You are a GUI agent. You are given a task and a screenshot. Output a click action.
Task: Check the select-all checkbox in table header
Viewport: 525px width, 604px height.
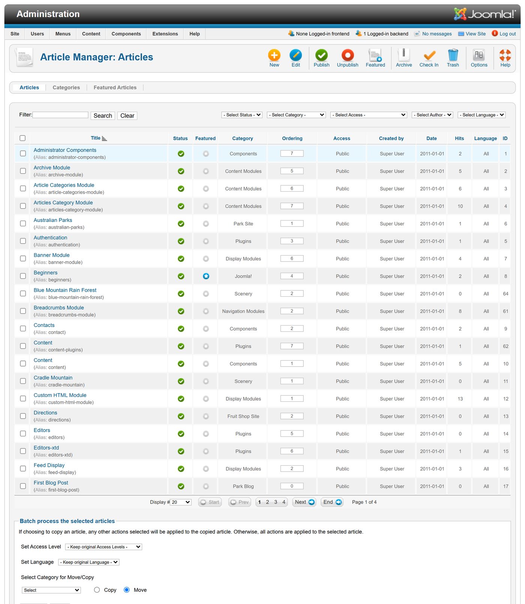point(22,138)
